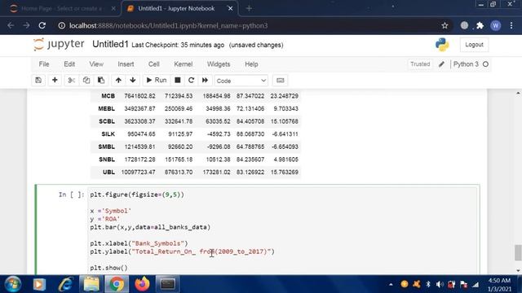Click the Trusted notebook indicator
Image resolution: width=522 pixels, height=293 pixels.
420,64
